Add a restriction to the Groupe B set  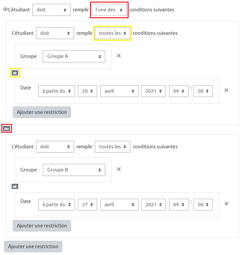pos(42,226)
